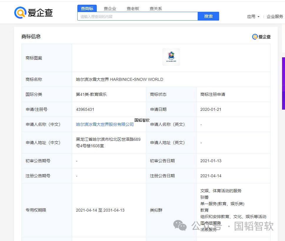Click the 商标信息 section heading

(31, 36)
